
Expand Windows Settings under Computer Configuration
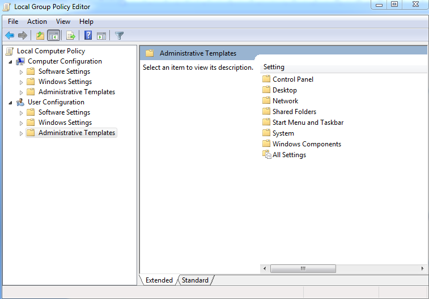[21, 82]
